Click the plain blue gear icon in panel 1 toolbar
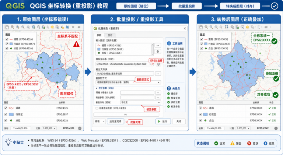 pos(67,27)
